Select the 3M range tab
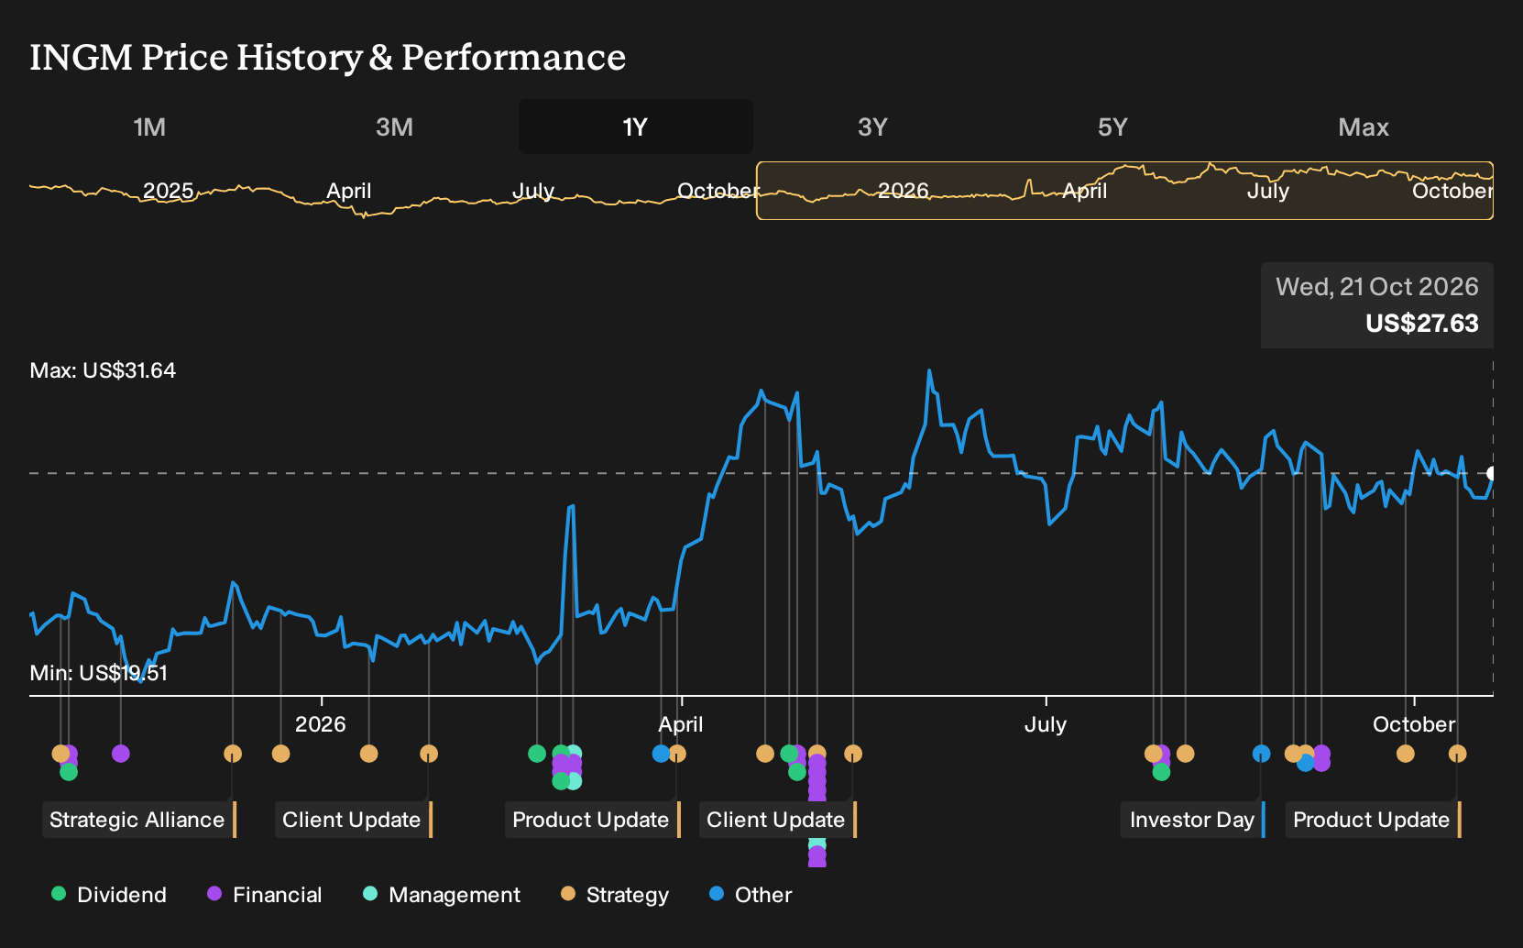This screenshot has width=1523, height=948. (394, 127)
